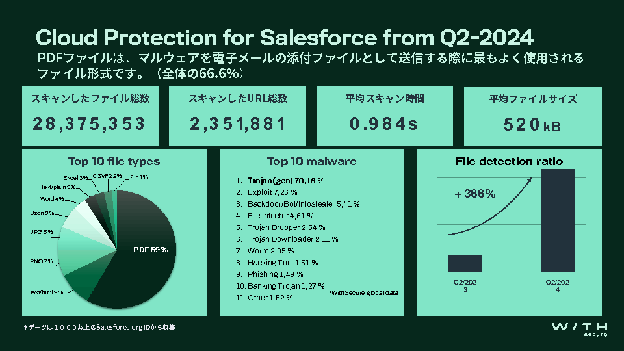This screenshot has width=624, height=351.
Task: Select the Trojan(gen) 70,18 % entry
Action: point(282,180)
